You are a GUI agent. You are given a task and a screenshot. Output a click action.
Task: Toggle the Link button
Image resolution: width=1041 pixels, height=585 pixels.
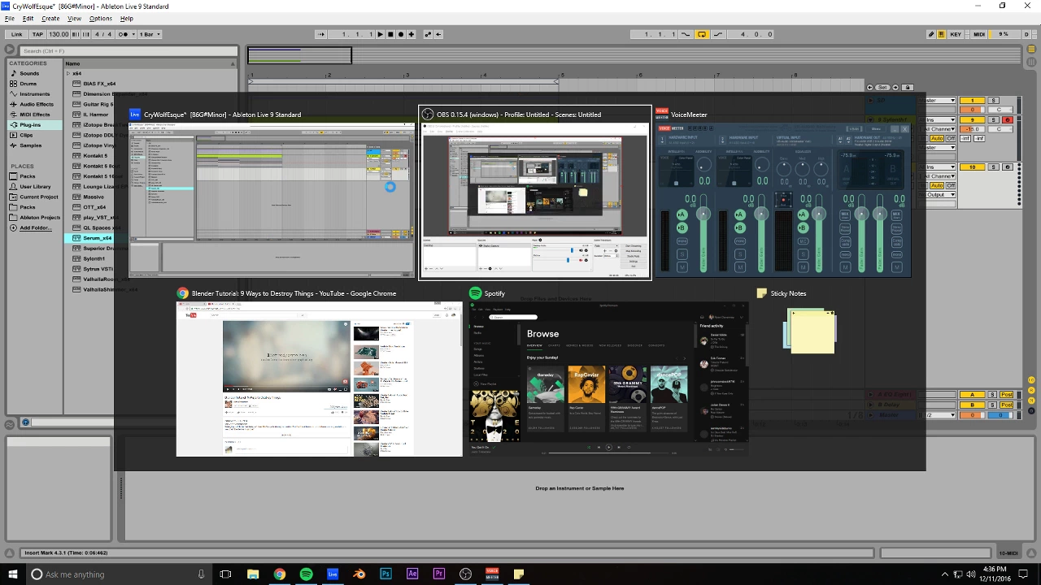[x=16, y=34]
